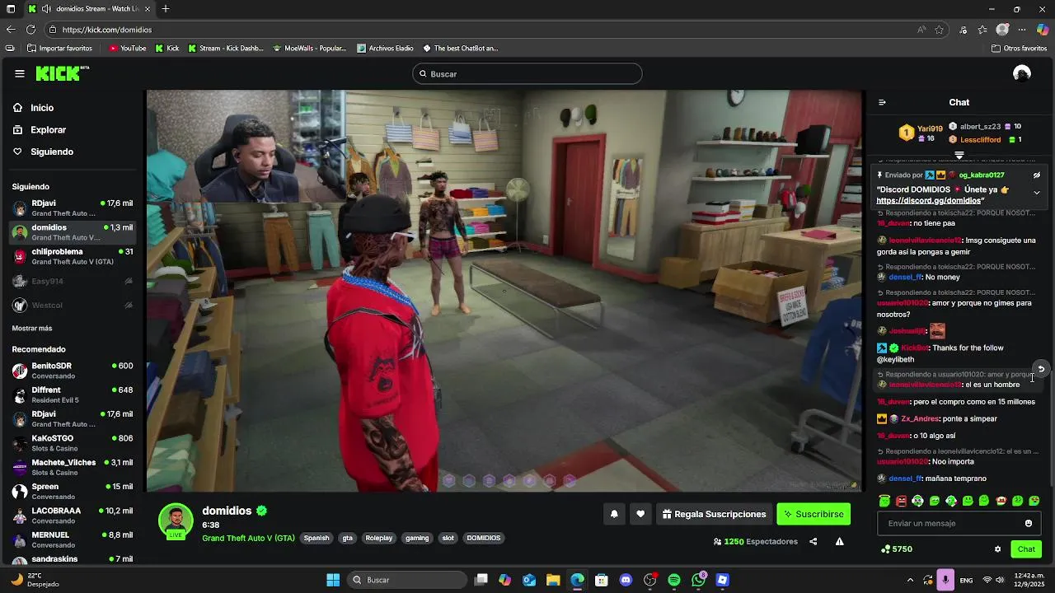This screenshot has height=593, width=1055.
Task: Click the channel points 5750 icon
Action: pos(885,549)
